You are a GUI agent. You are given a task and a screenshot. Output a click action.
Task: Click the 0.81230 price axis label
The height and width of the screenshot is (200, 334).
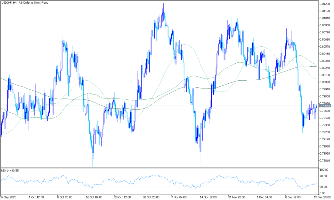[325, 4]
